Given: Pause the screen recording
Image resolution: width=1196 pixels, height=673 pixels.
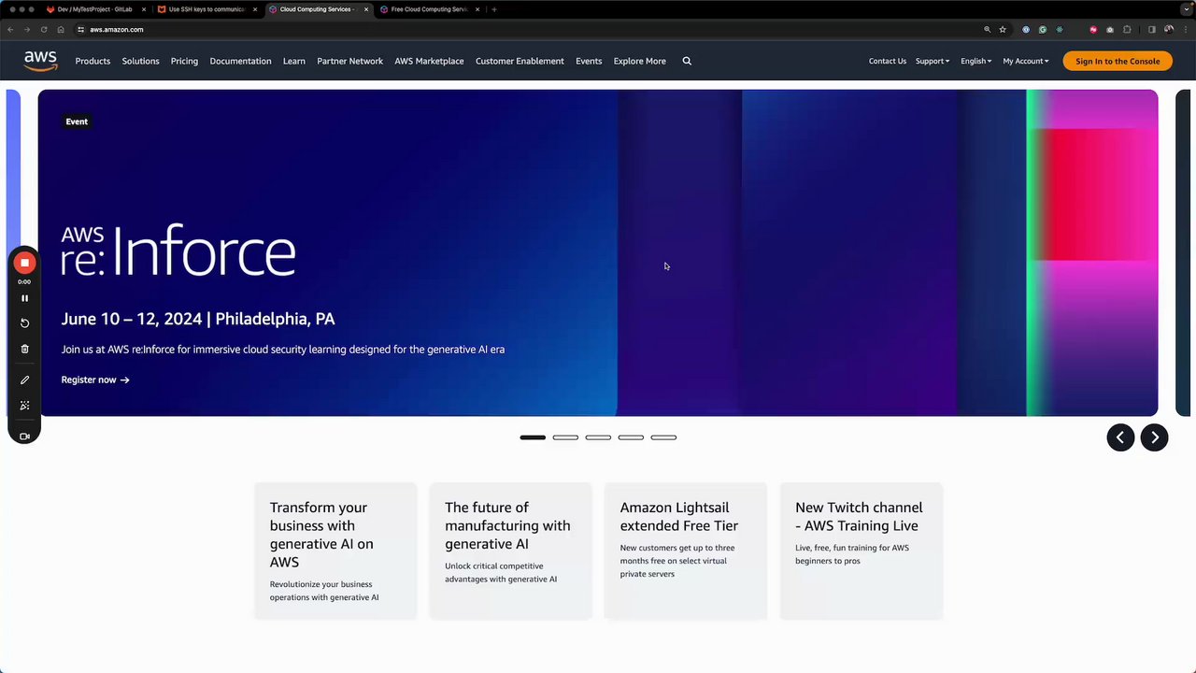Looking at the screenshot, I should pyautogui.click(x=25, y=298).
